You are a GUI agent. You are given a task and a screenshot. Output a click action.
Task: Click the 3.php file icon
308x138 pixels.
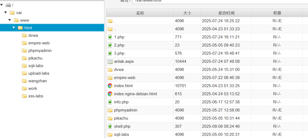tap(110, 53)
